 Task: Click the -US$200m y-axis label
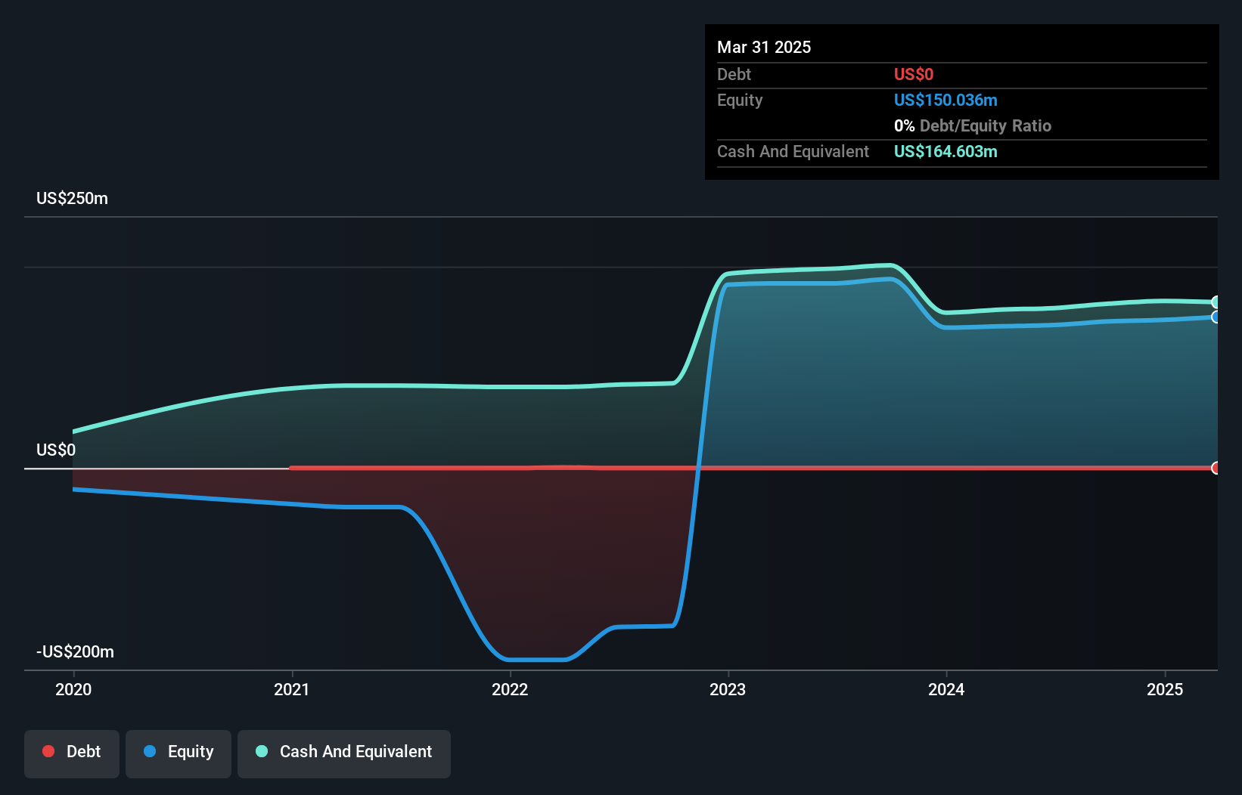pos(76,651)
